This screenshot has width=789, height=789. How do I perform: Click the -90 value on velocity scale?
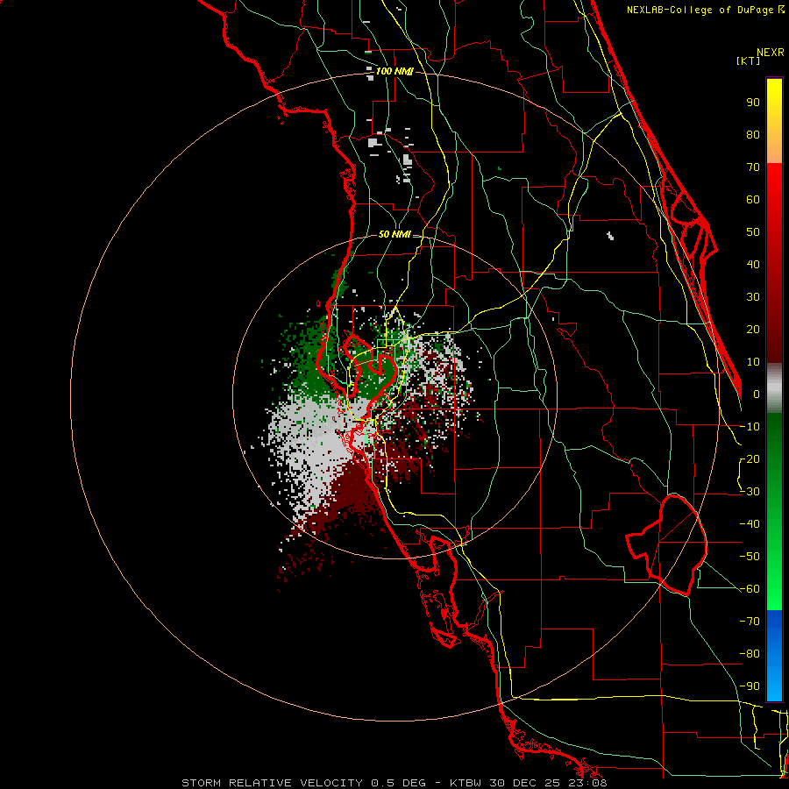[750, 686]
